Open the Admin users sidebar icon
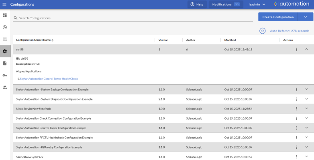 [5, 87]
